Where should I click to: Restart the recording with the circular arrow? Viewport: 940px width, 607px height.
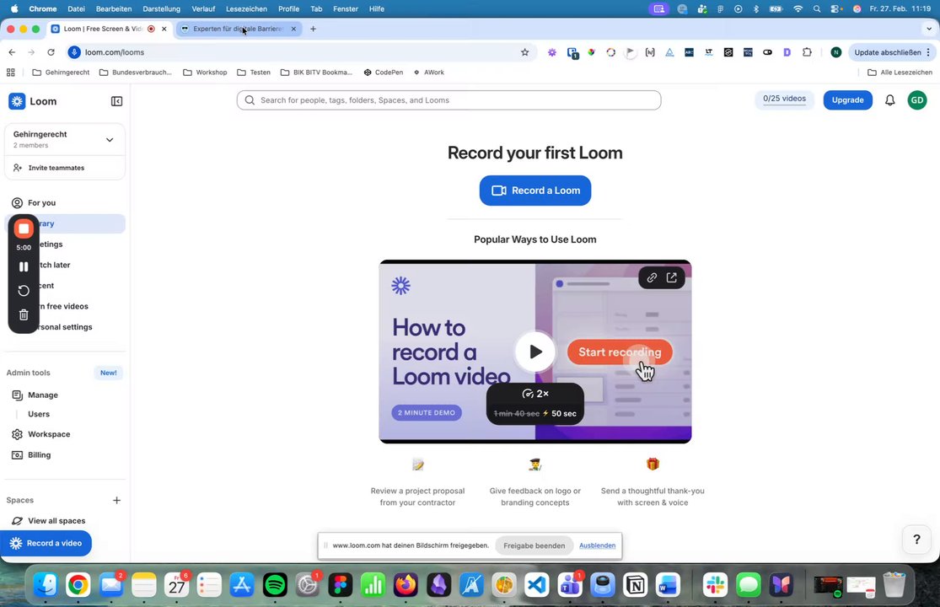(24, 291)
